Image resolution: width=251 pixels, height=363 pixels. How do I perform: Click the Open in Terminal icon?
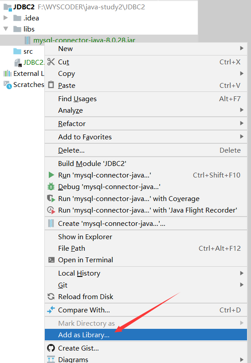(51, 260)
